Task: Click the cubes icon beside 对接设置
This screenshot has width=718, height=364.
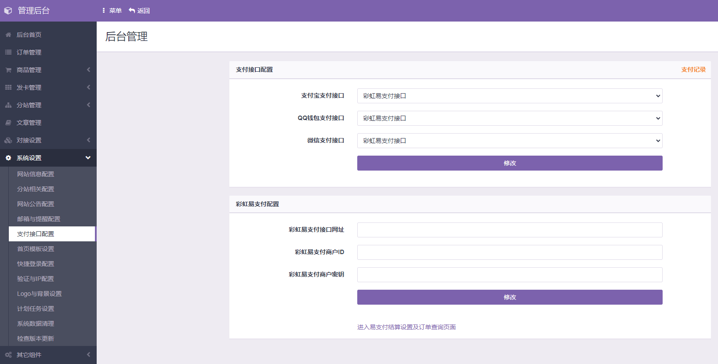Action: (x=8, y=140)
